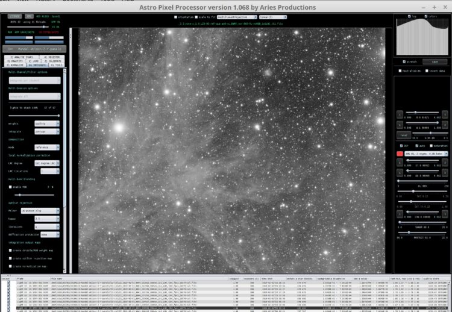Open the Multi-Session options dropdown
The width and height of the screenshot is (452, 312).
click(34, 96)
